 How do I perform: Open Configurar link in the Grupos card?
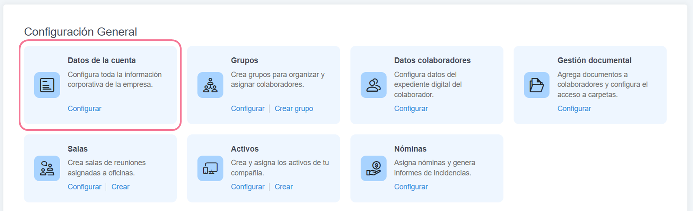[x=247, y=108]
